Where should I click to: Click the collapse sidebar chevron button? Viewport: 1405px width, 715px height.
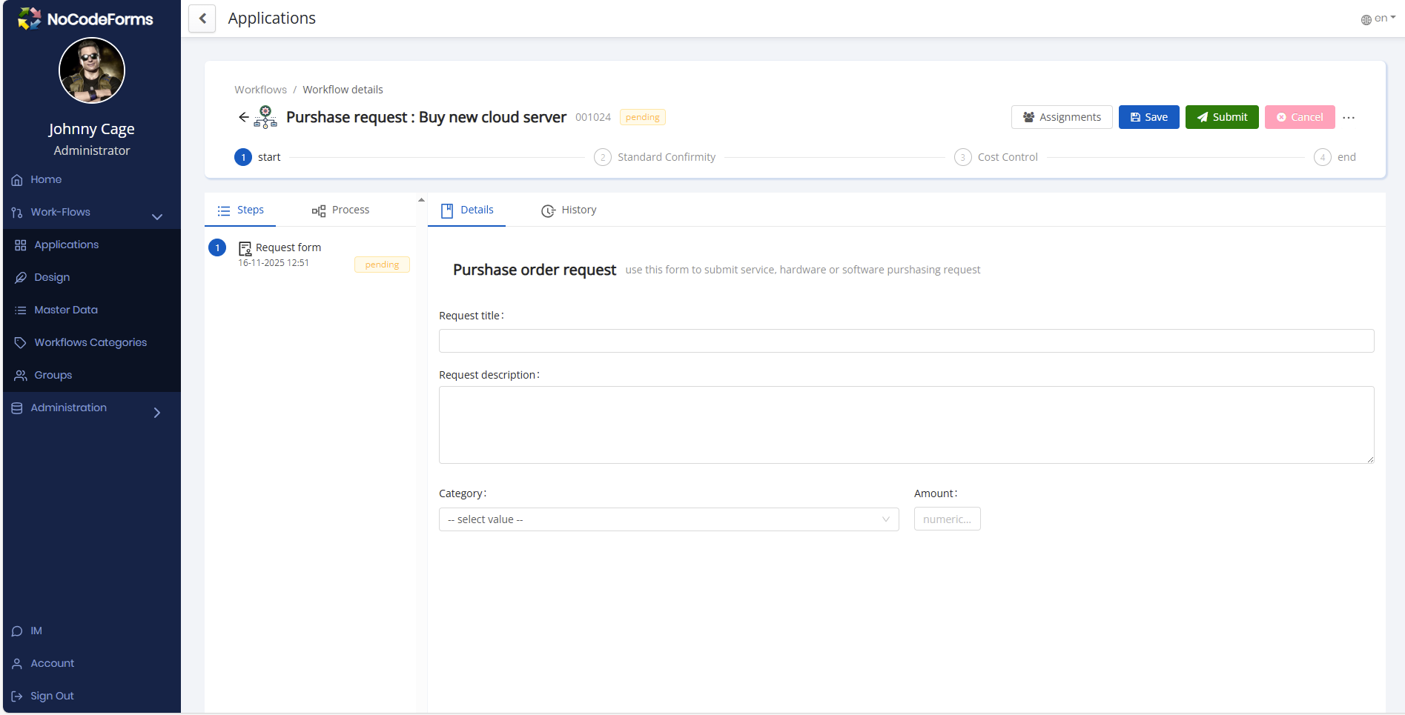pyautogui.click(x=202, y=19)
